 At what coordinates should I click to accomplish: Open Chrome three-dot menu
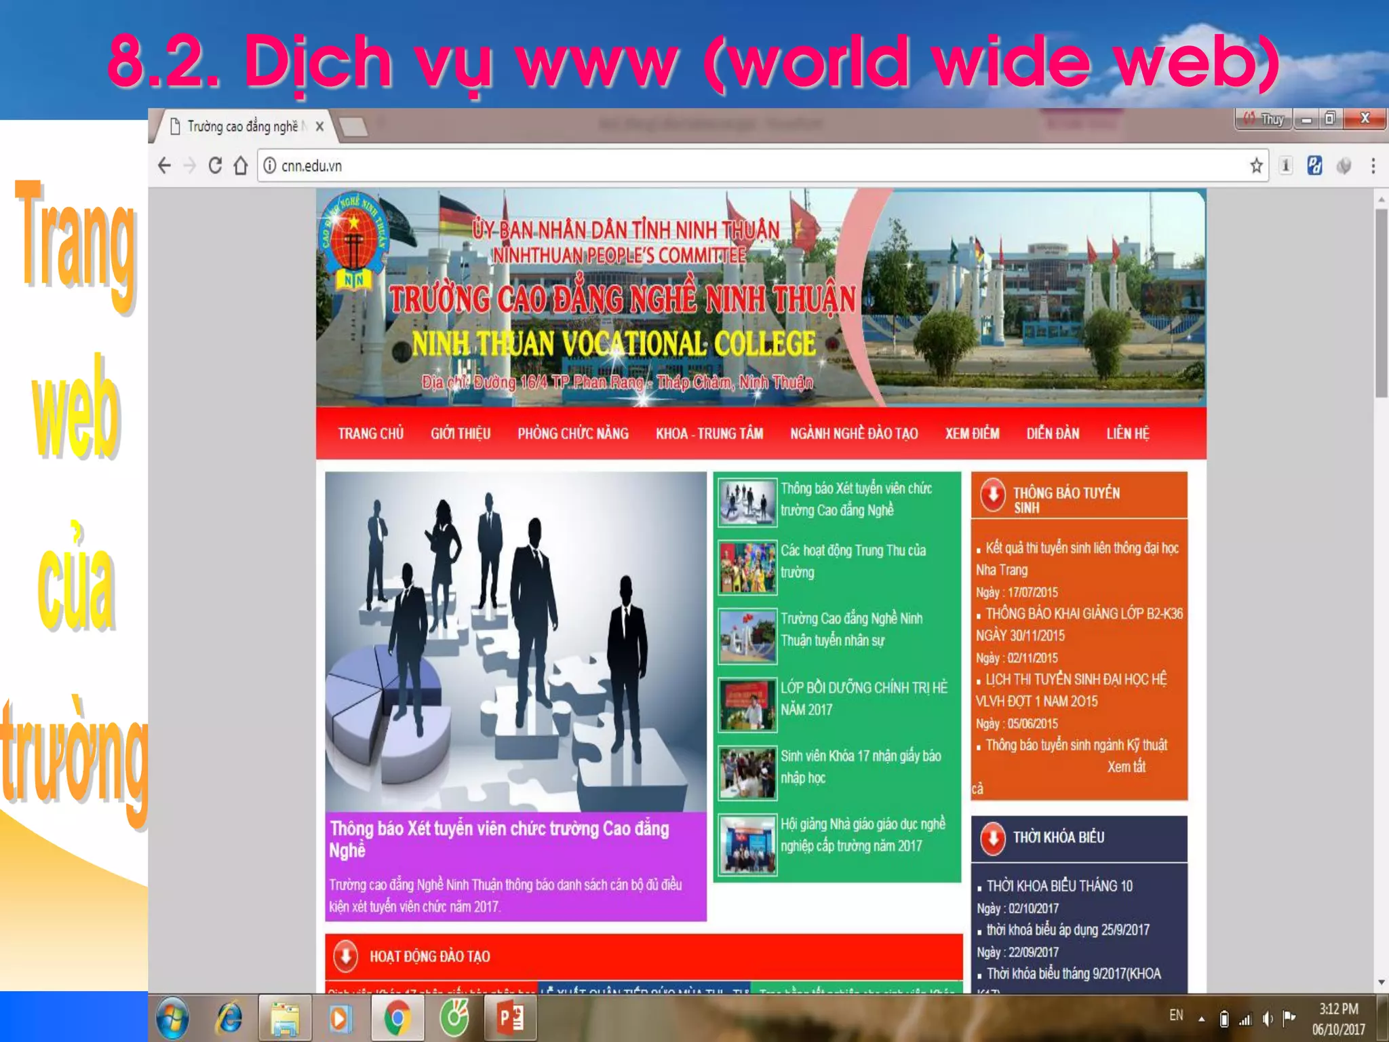tap(1373, 166)
